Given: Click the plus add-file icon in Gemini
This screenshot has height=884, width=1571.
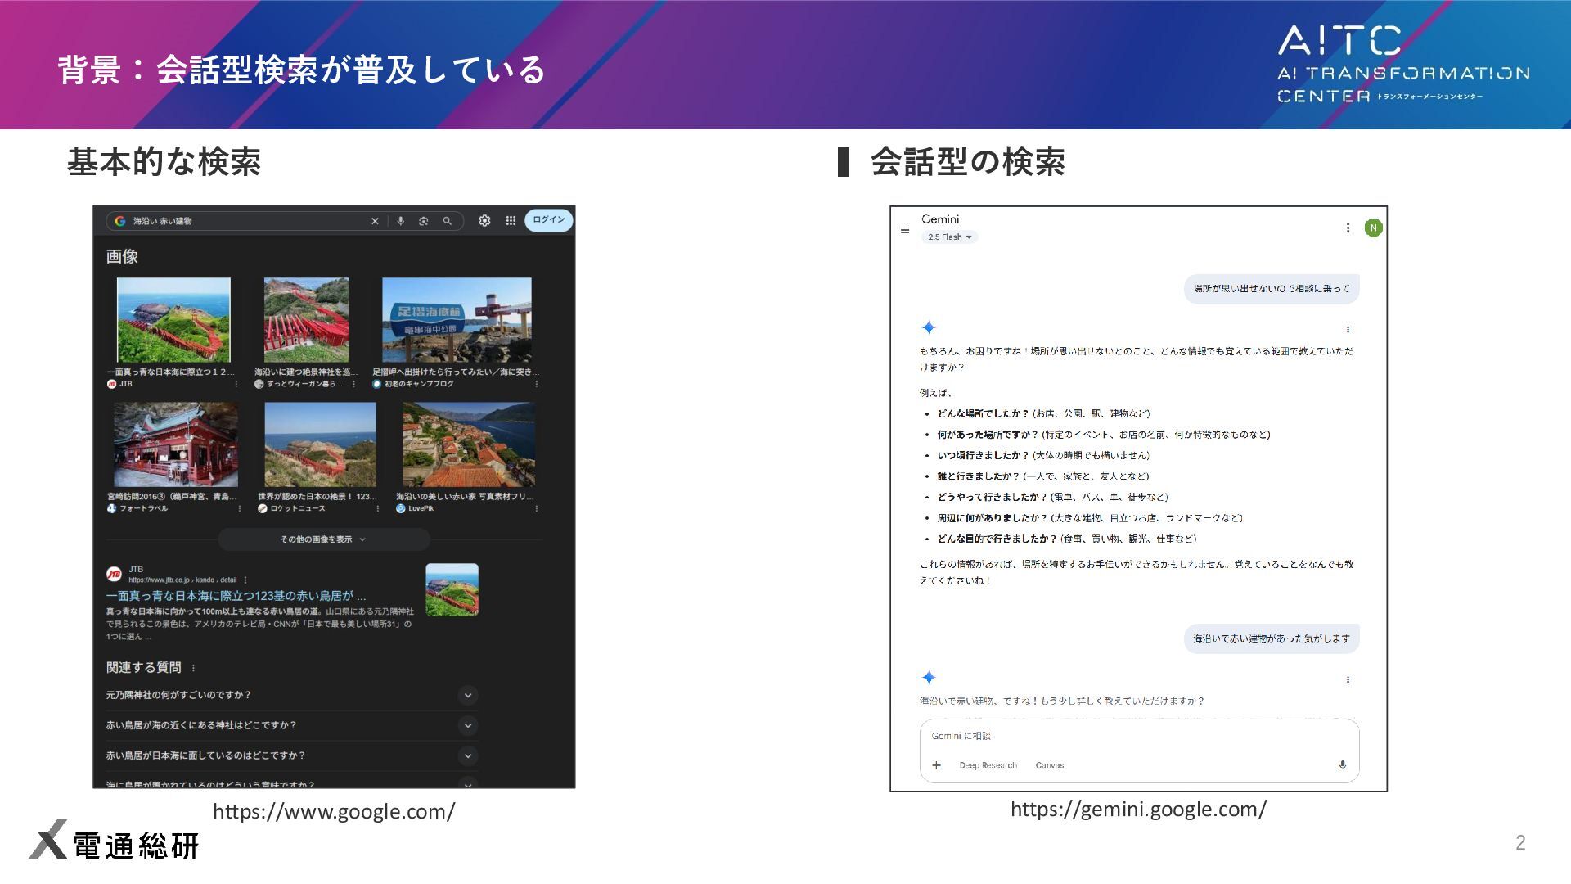Looking at the screenshot, I should click(936, 765).
